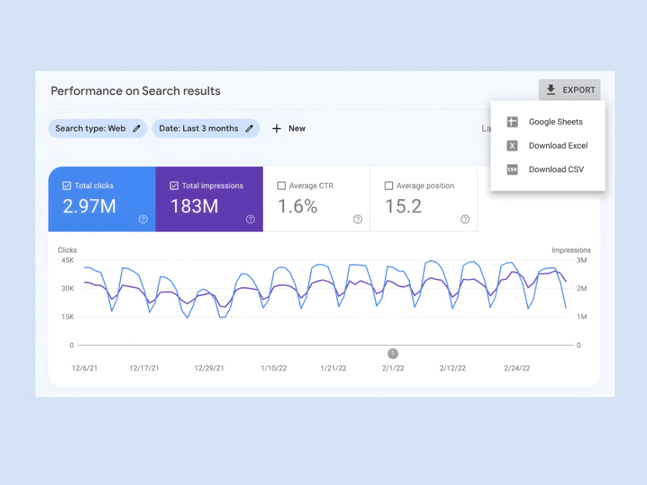Click the 183M total impressions value
Image resolution: width=647 pixels, height=485 pixels.
pyautogui.click(x=194, y=206)
